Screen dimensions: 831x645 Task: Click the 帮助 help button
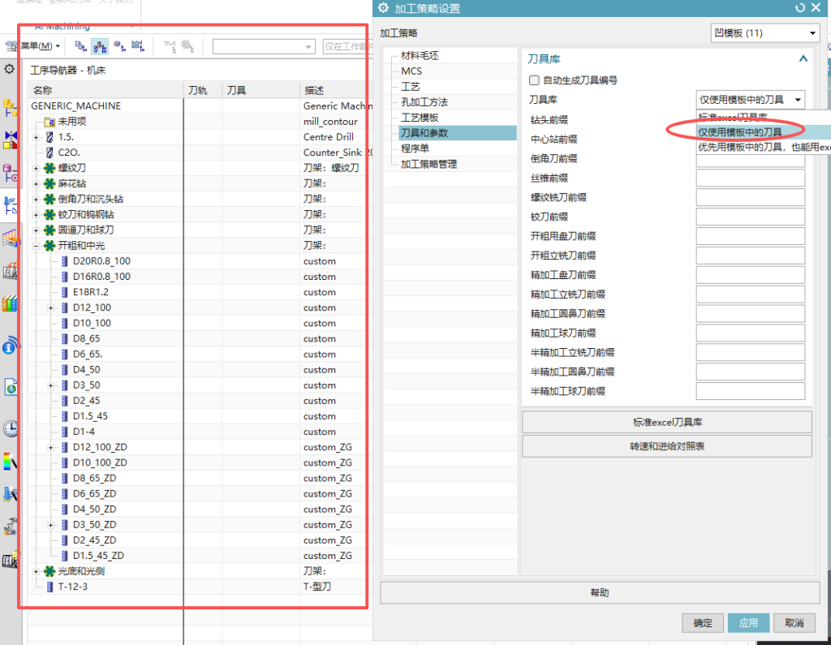tap(600, 592)
